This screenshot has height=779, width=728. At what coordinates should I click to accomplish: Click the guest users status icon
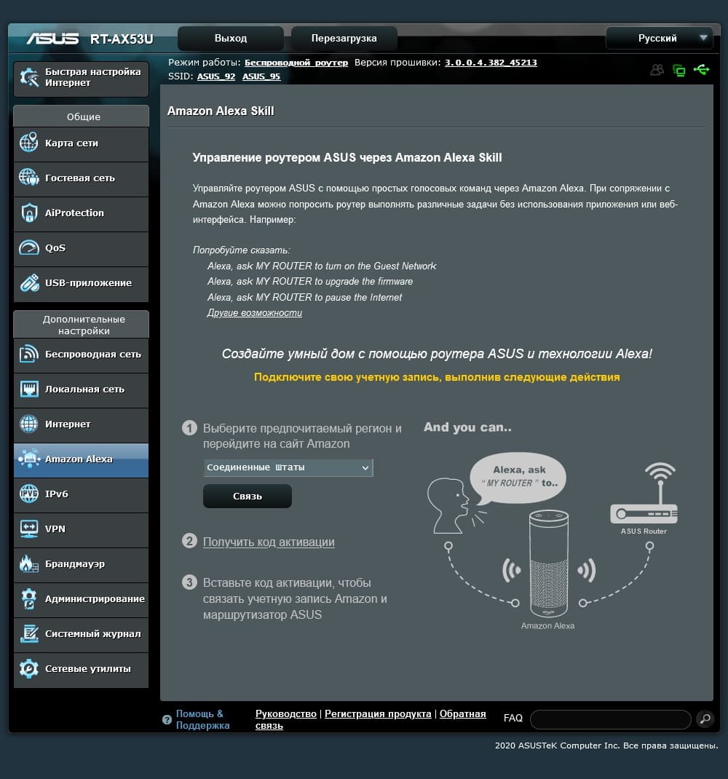[x=657, y=70]
